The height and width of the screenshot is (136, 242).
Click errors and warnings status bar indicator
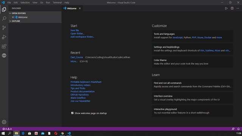[x=7, y=129]
